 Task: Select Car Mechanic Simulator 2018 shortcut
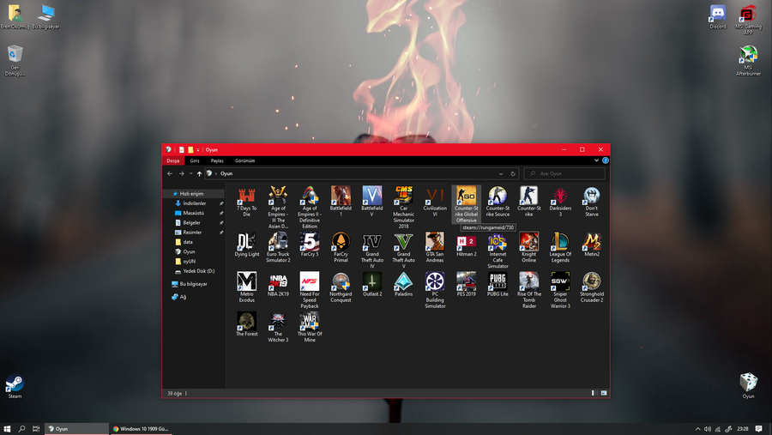tap(404, 207)
